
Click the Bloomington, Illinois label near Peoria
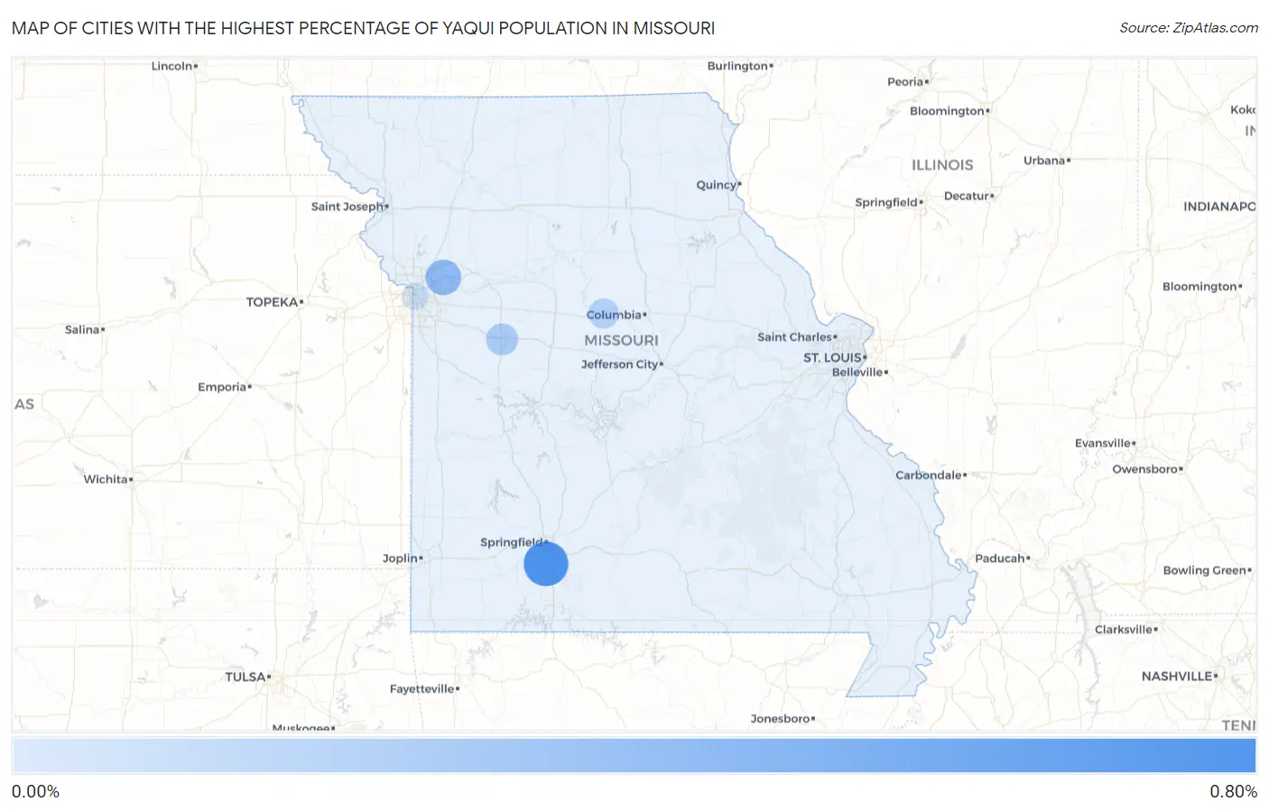pyautogui.click(x=947, y=111)
